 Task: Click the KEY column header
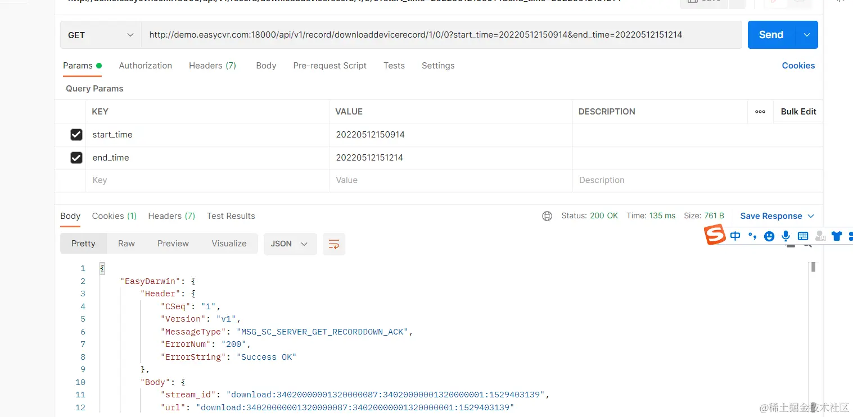[x=100, y=112]
